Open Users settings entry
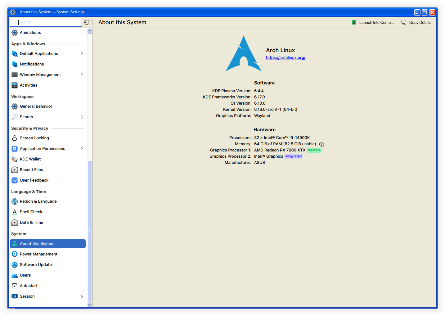The height and width of the screenshot is (316, 445). pyautogui.click(x=48, y=275)
